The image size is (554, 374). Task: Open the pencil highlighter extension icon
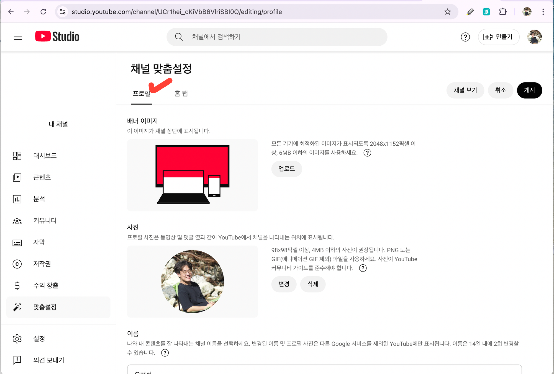tap(470, 12)
